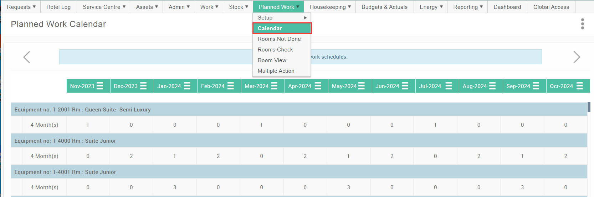Select Equipment 1-4001 Suite Junior row header

pyautogui.click(x=299, y=172)
